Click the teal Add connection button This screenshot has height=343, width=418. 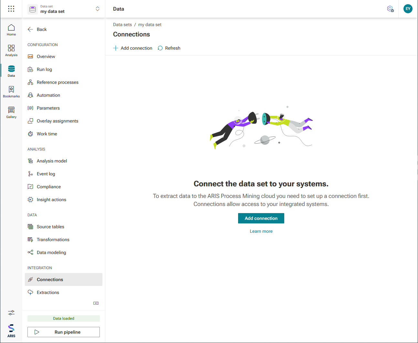click(x=261, y=218)
